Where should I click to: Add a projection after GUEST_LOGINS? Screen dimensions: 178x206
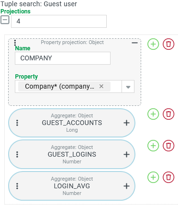click(x=153, y=146)
